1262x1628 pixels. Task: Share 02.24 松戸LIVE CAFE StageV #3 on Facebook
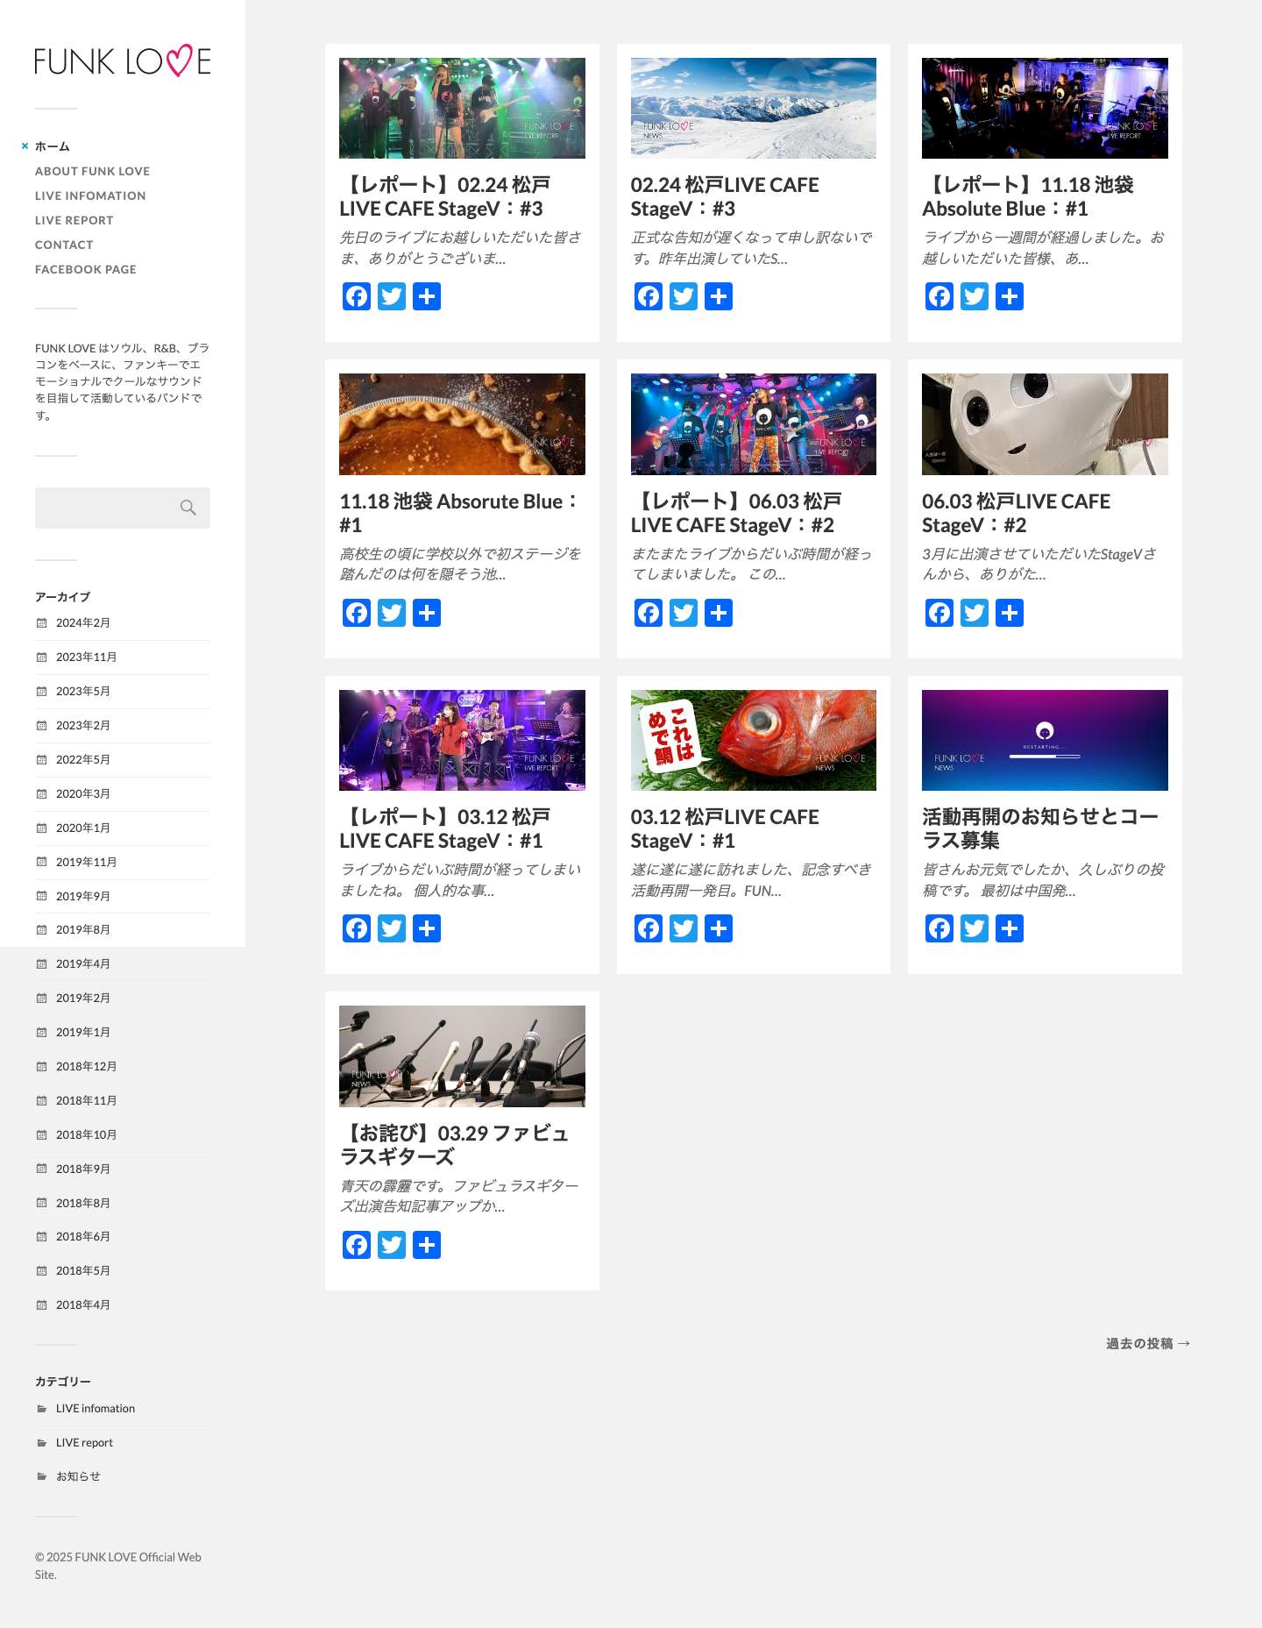coord(649,296)
